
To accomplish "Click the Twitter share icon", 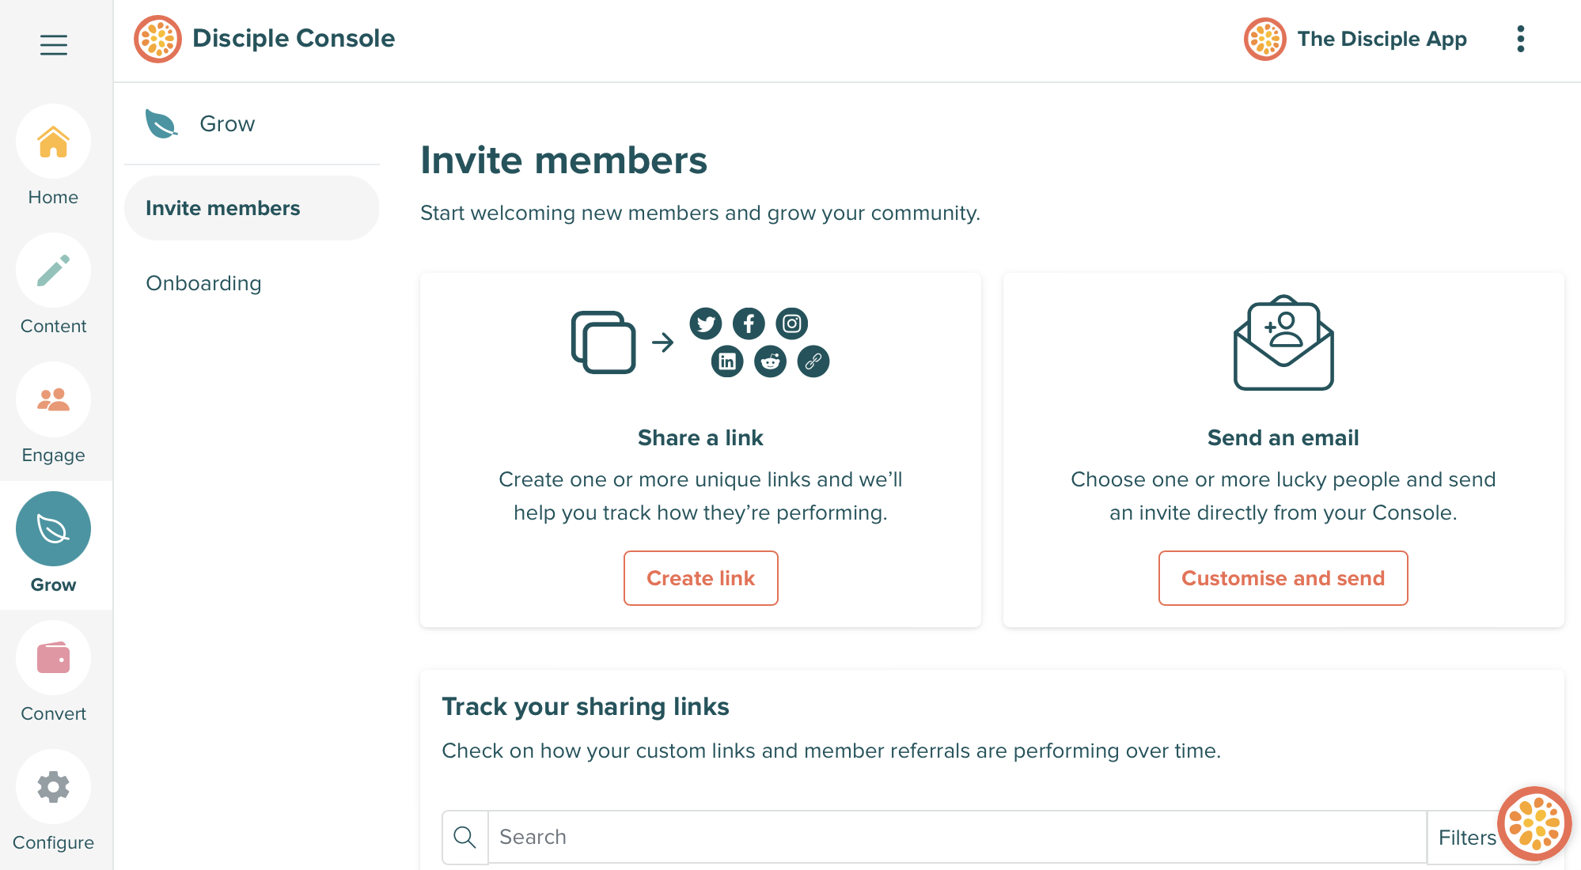I will [x=706, y=323].
